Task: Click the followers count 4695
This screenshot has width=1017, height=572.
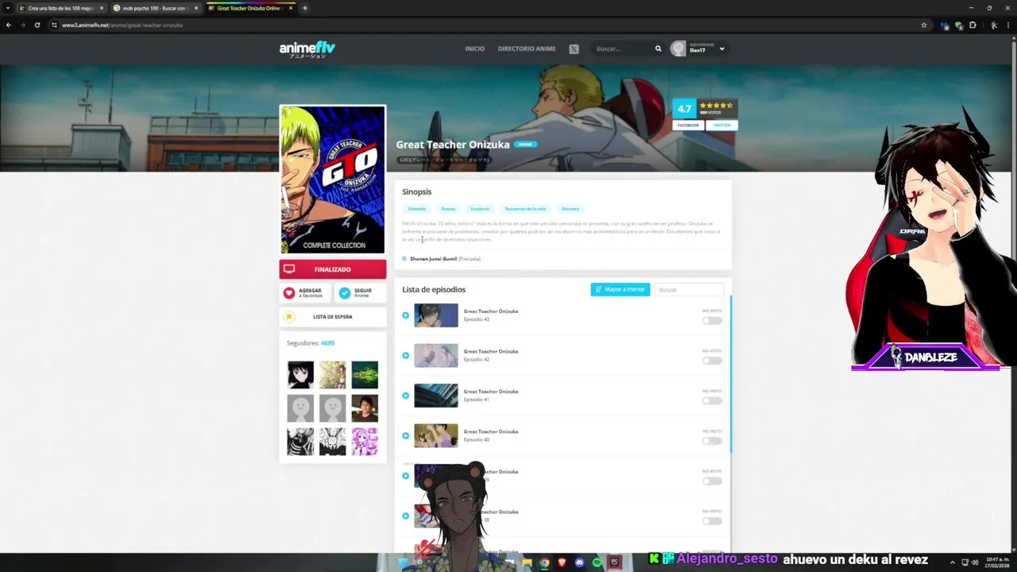Action: coord(327,343)
